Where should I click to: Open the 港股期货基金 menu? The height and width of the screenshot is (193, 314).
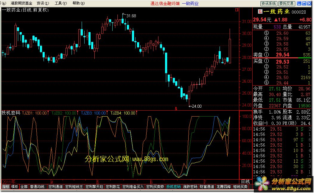(21, 3)
